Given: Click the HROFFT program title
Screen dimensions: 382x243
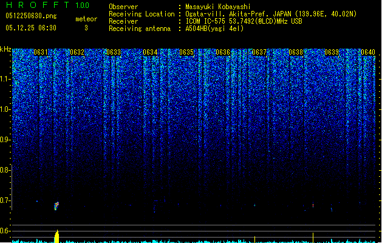Looking at the screenshot, I should [x=38, y=5].
